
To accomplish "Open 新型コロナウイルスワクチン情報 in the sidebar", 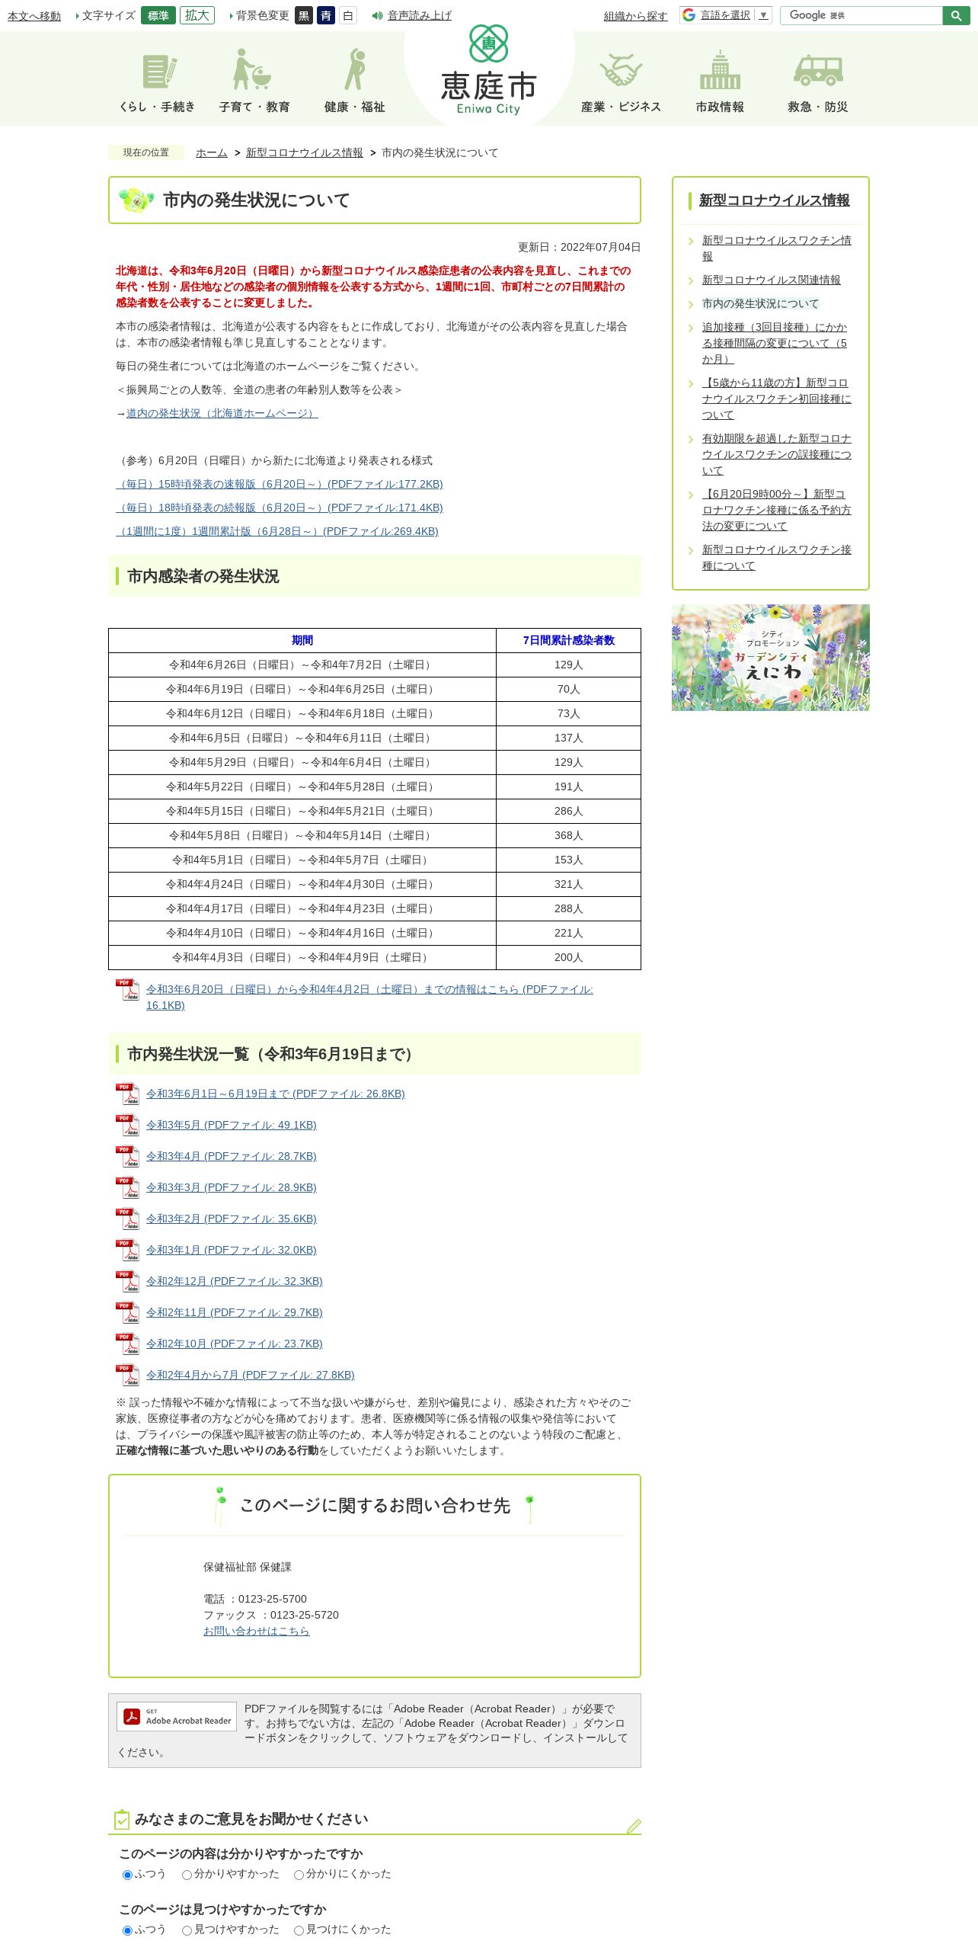I will (777, 248).
